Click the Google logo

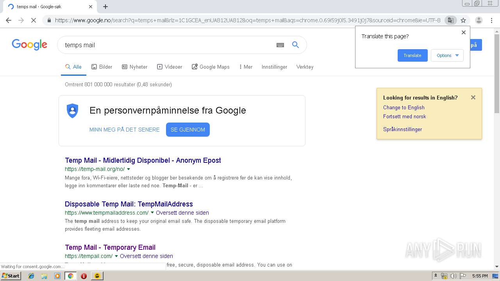click(29, 44)
